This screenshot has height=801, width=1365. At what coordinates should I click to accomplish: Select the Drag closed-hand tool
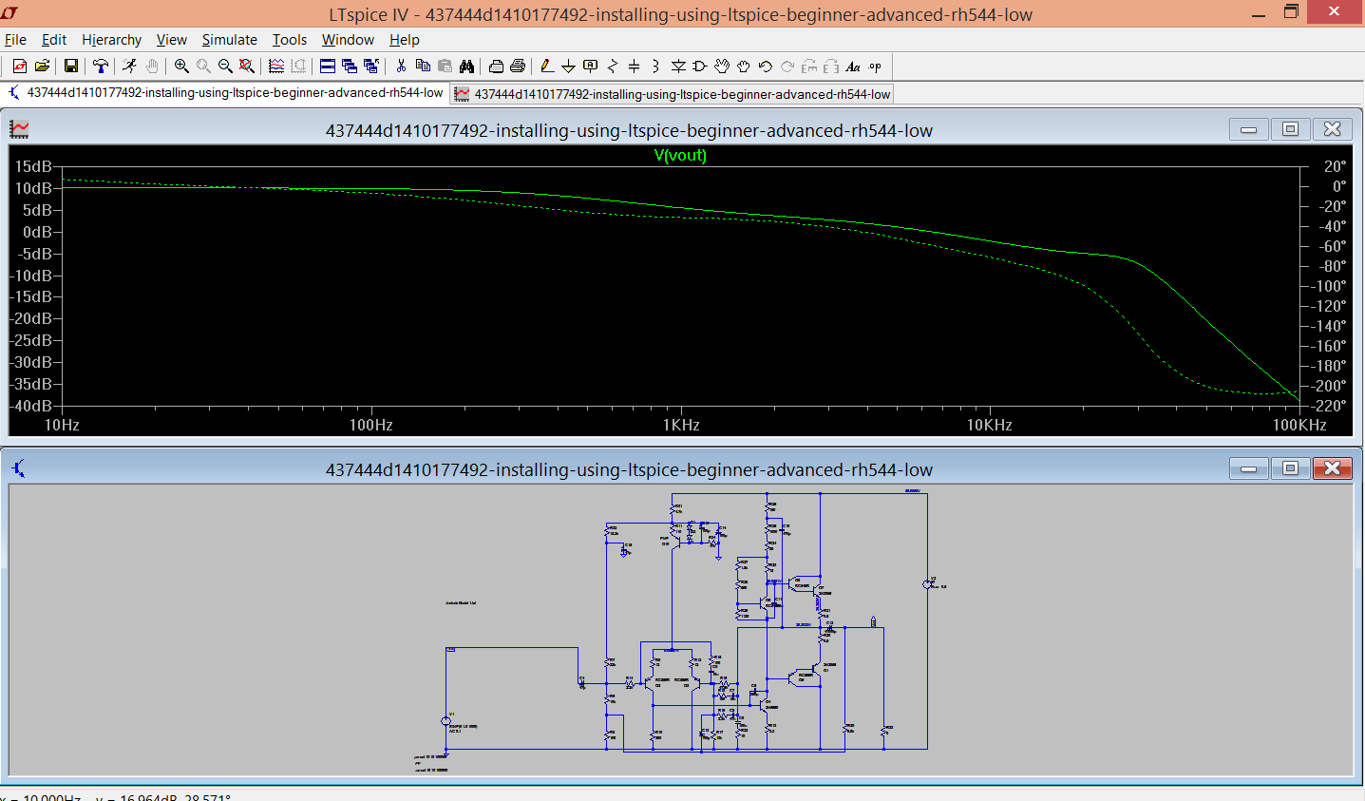click(744, 66)
